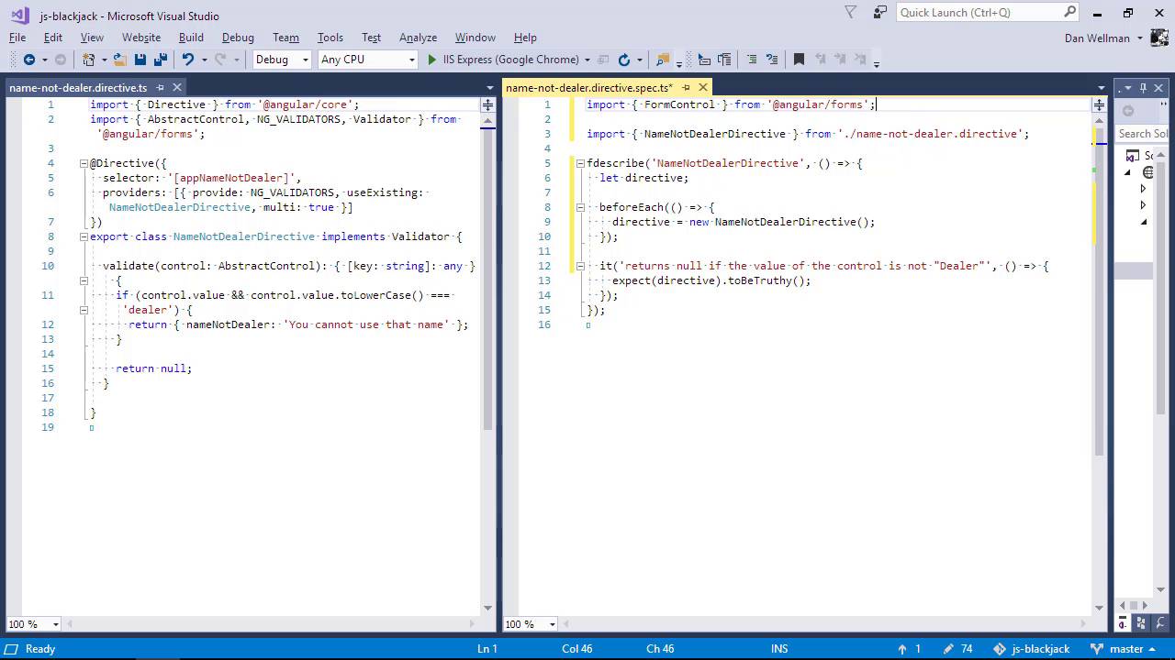Click the decrease indent toolbar icon
The image size is (1175, 660).
[704, 60]
